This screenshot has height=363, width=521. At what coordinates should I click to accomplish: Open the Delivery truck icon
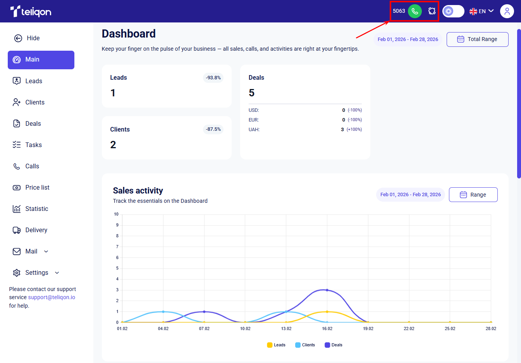pos(17,230)
